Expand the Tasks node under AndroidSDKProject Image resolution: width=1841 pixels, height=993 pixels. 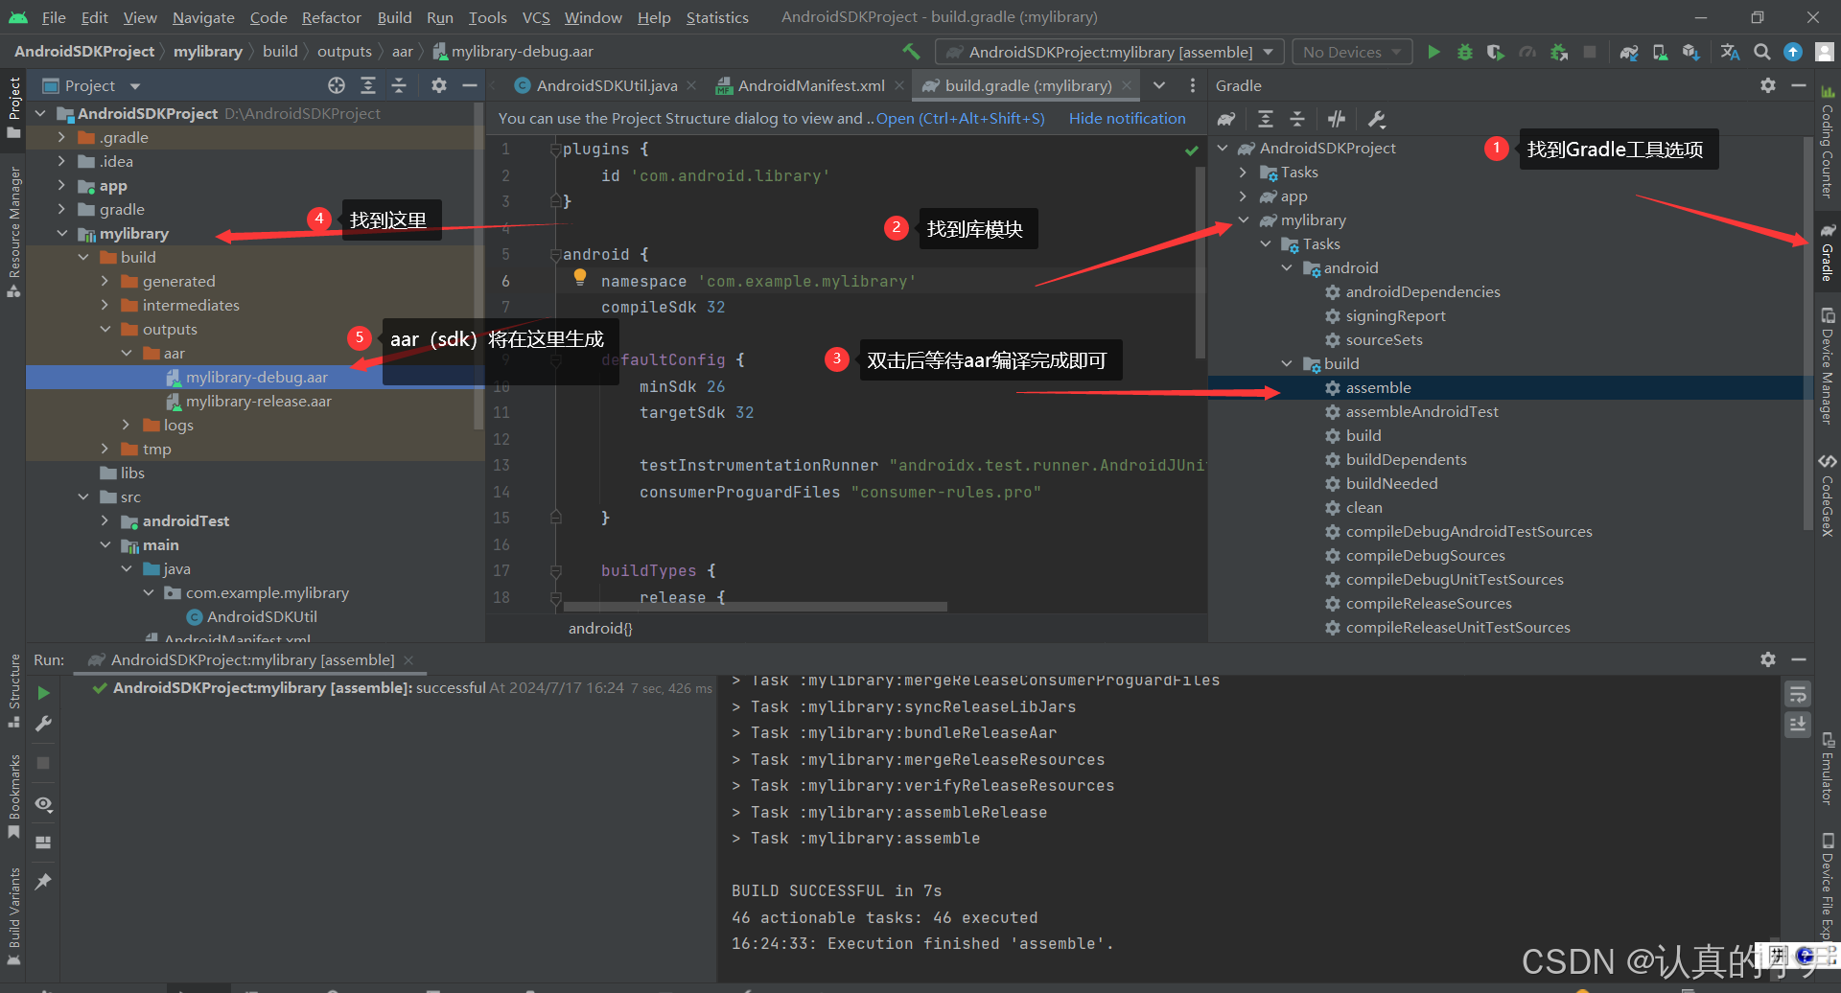1243,172
